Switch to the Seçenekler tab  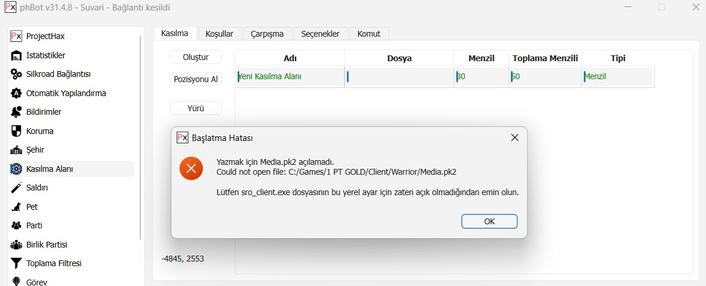[x=320, y=34]
